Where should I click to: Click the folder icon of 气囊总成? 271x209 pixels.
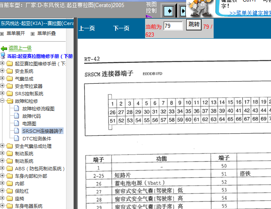pos(10,78)
